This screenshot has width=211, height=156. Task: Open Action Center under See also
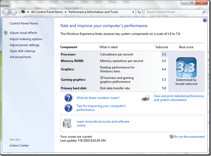click(19, 146)
